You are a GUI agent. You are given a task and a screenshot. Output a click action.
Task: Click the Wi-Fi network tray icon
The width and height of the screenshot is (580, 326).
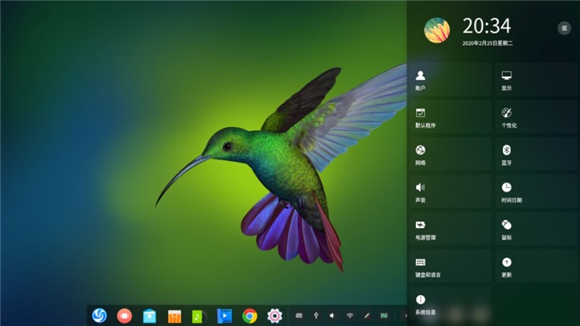tap(350, 316)
